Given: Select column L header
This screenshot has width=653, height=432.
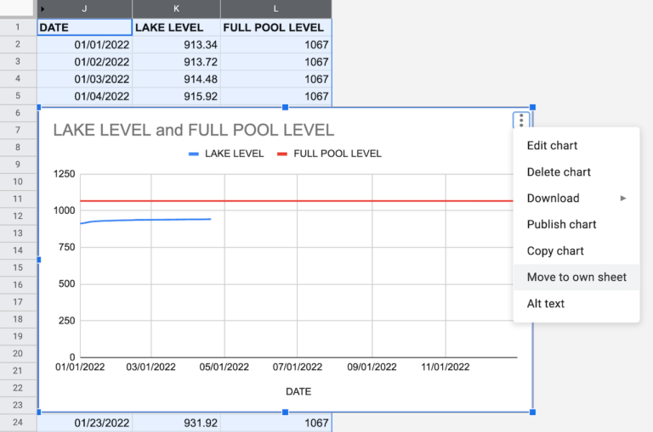Looking at the screenshot, I should (275, 8).
